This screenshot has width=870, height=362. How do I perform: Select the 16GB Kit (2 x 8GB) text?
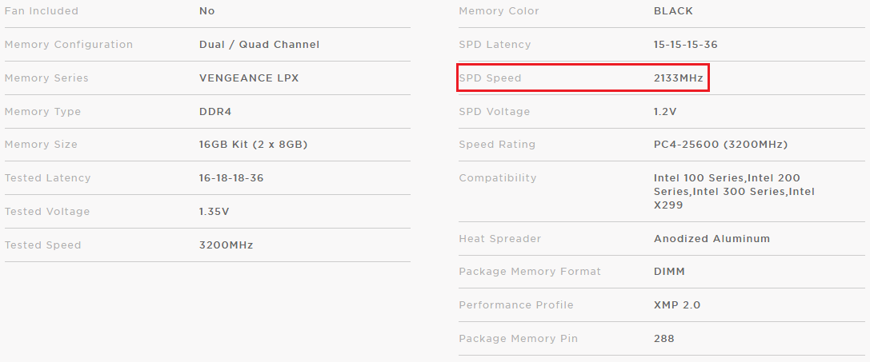[x=254, y=145]
